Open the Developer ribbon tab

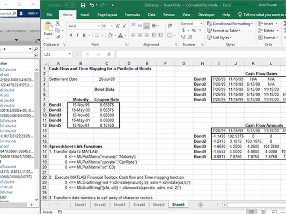coord(206,15)
